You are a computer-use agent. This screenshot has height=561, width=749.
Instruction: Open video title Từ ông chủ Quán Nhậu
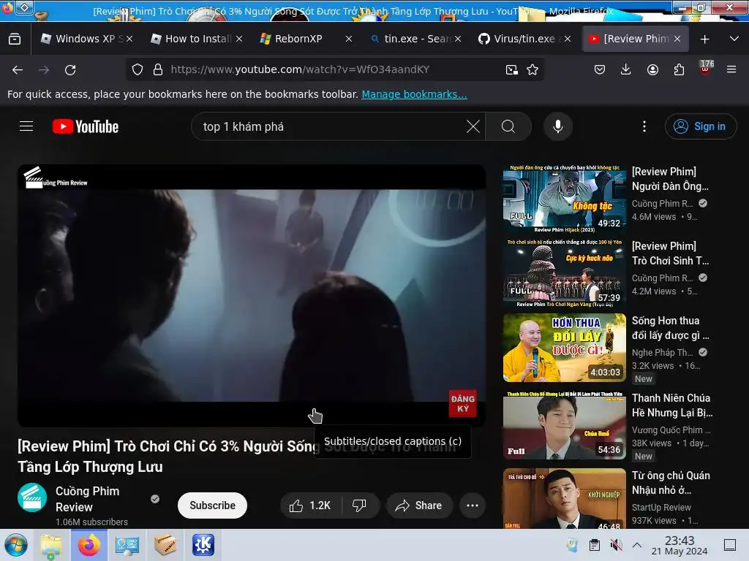[x=671, y=483]
